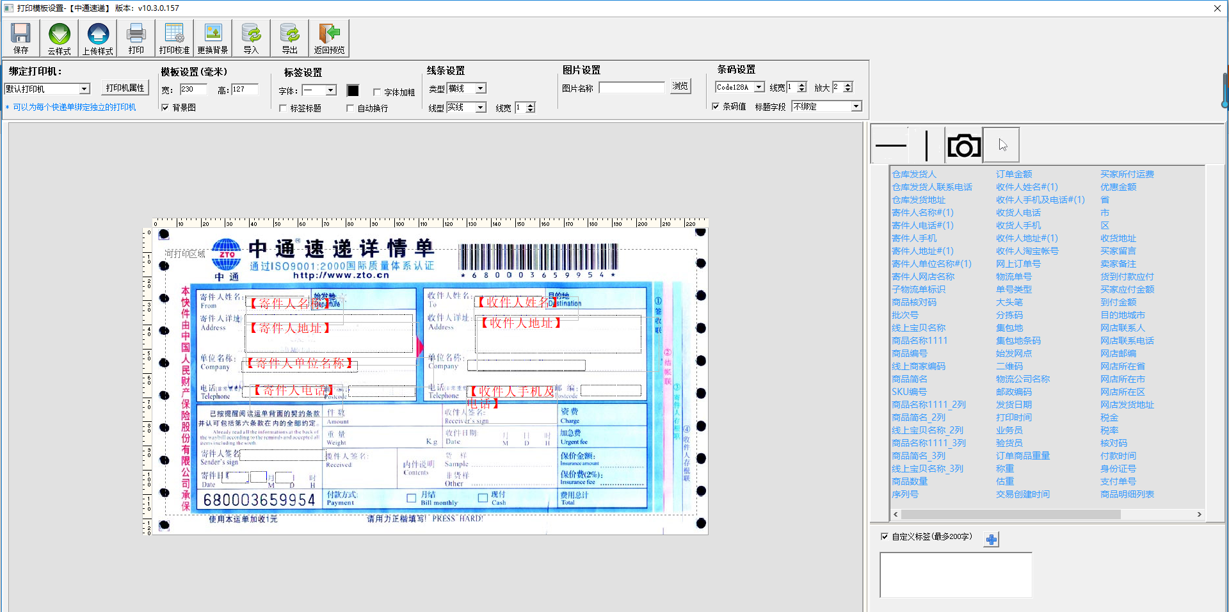Add custom label with plus icon
The image size is (1229, 612).
coord(992,540)
